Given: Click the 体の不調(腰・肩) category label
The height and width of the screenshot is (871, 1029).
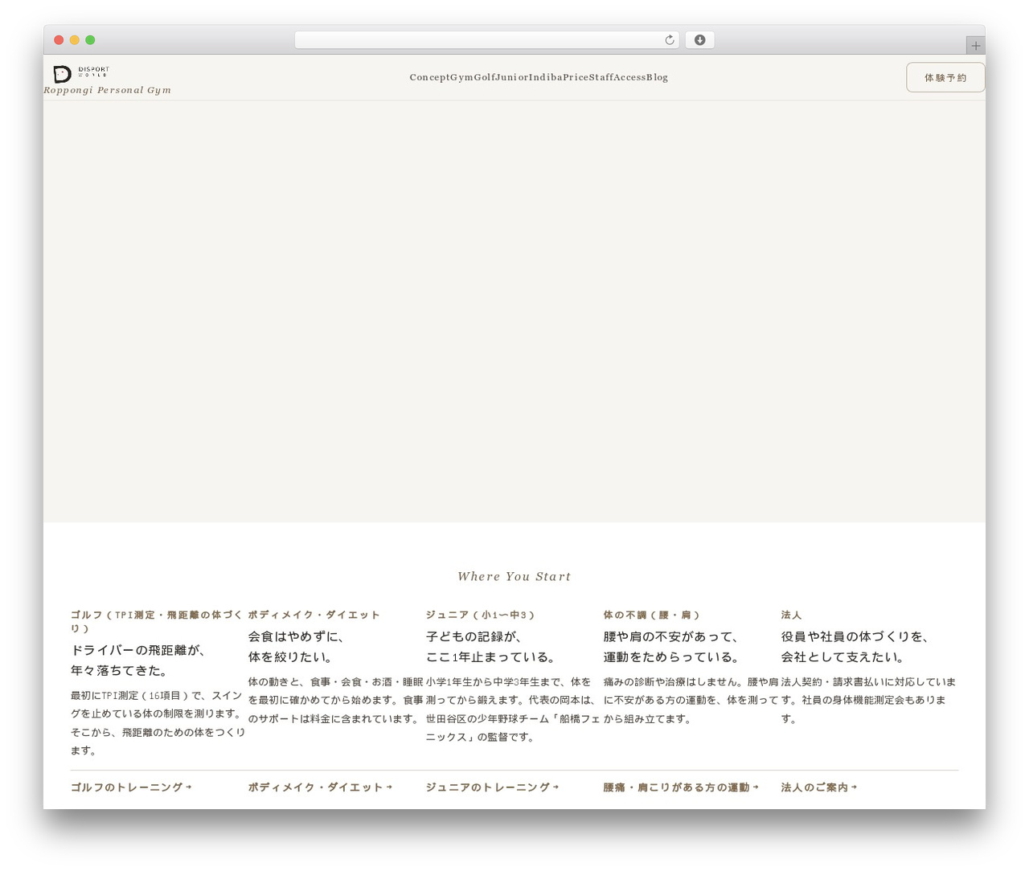Looking at the screenshot, I should [x=651, y=615].
